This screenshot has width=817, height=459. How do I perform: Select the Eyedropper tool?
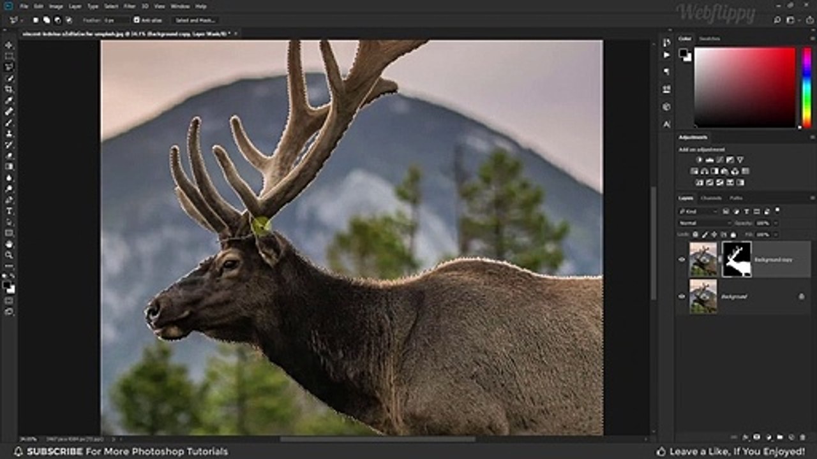coord(9,100)
